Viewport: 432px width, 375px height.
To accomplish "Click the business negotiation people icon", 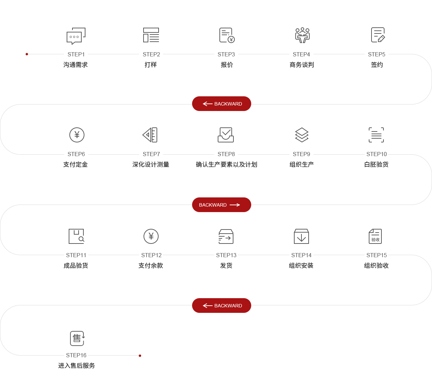I will (302, 35).
